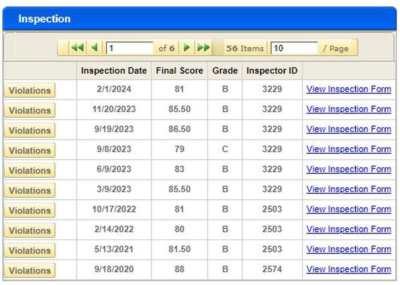Open Violations for the 2/1/2024 inspection
400x285 pixels.
[29, 90]
